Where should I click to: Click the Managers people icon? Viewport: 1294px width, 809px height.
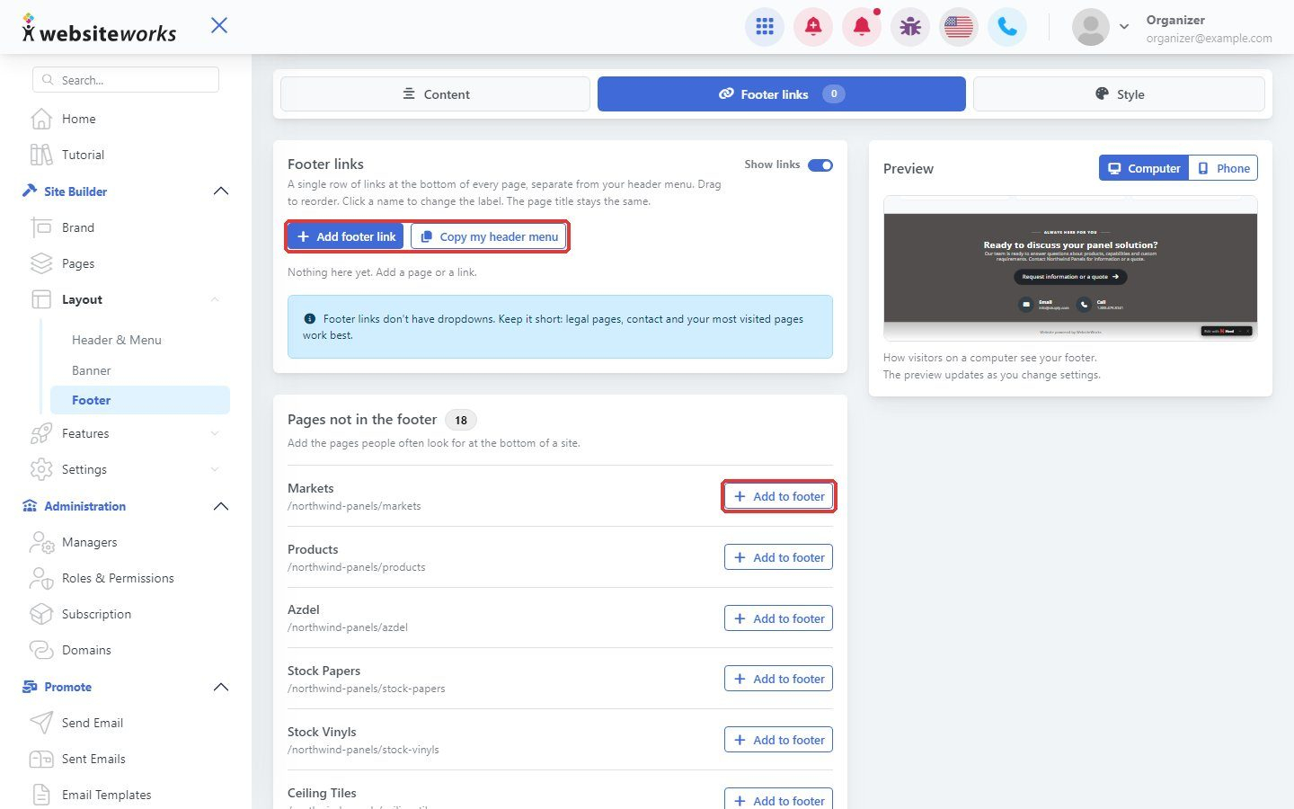(x=41, y=542)
